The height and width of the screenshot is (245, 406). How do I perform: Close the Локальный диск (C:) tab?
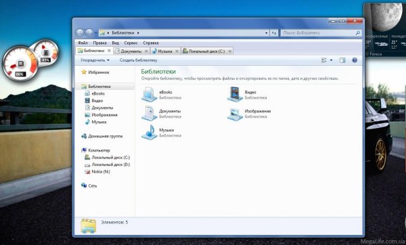pos(229,51)
